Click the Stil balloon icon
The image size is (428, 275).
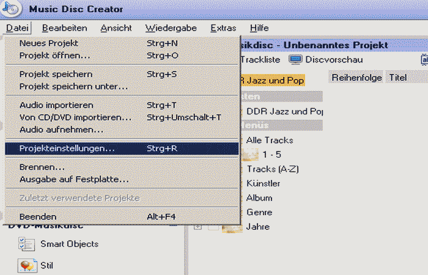[x=26, y=266]
